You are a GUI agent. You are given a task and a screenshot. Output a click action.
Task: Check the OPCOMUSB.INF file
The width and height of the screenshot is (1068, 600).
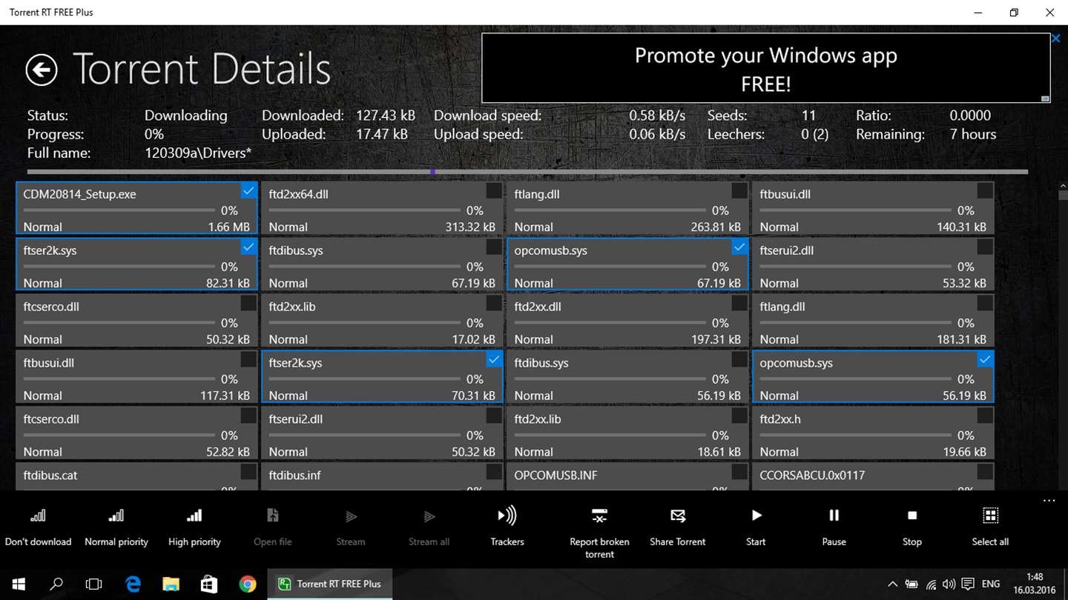[739, 473]
